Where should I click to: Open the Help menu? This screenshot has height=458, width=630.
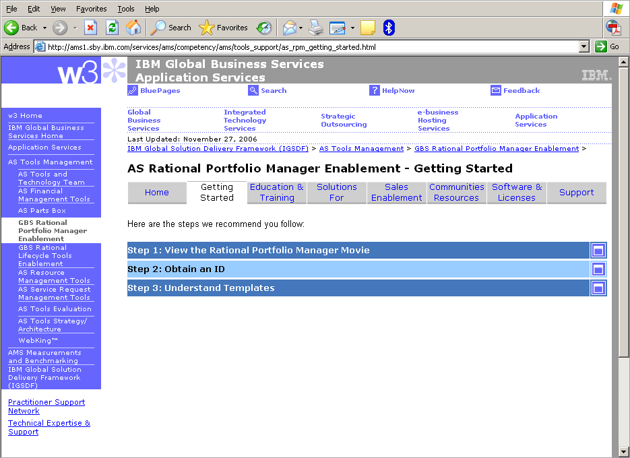152,9
